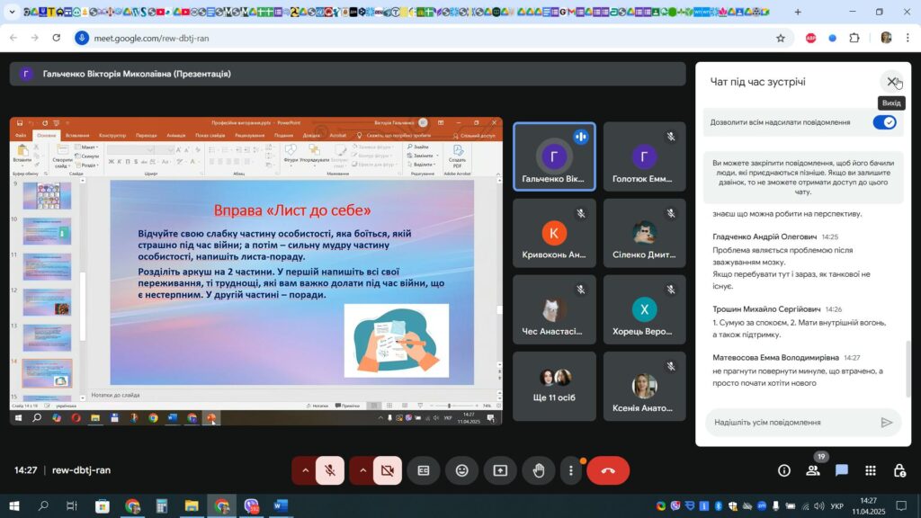Image resolution: width=921 pixels, height=518 pixels.
Task: Expand video settings chevron next to camera
Action: [x=362, y=470]
